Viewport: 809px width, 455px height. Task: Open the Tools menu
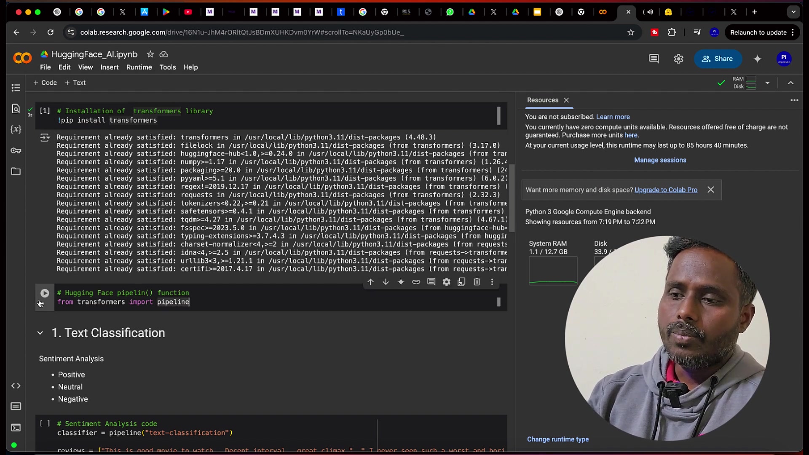pos(168,67)
